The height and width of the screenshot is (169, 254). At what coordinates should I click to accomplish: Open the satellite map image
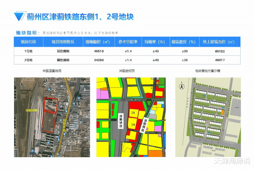(52, 117)
